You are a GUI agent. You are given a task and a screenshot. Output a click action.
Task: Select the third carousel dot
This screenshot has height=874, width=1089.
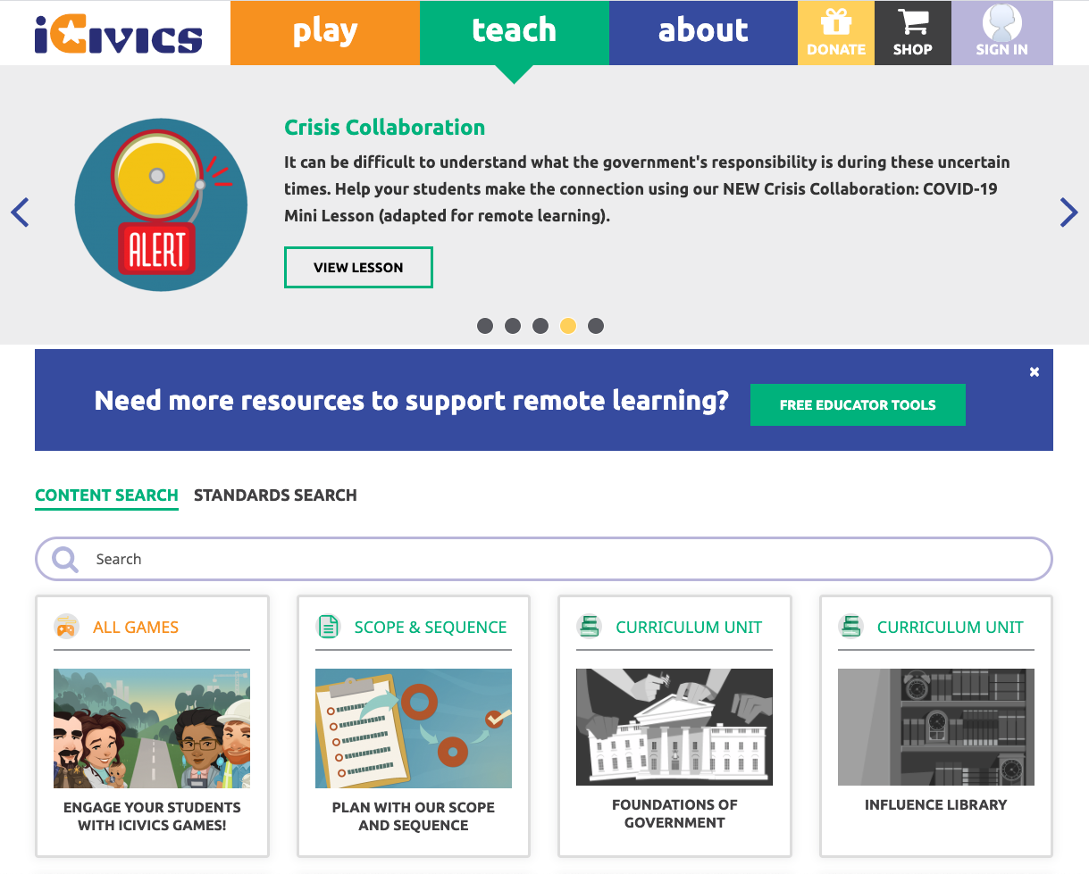(540, 326)
